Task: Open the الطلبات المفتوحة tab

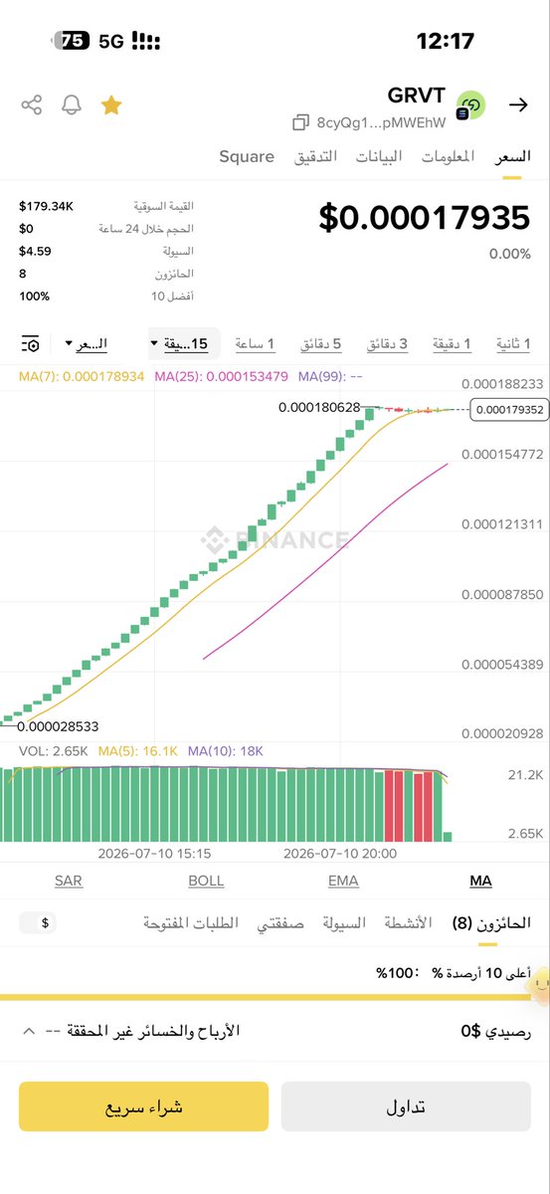Action: coord(191,922)
